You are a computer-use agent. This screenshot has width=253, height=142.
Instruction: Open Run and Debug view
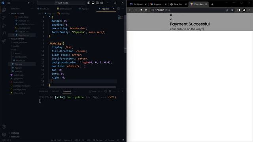pyautogui.click(x=4, y=25)
